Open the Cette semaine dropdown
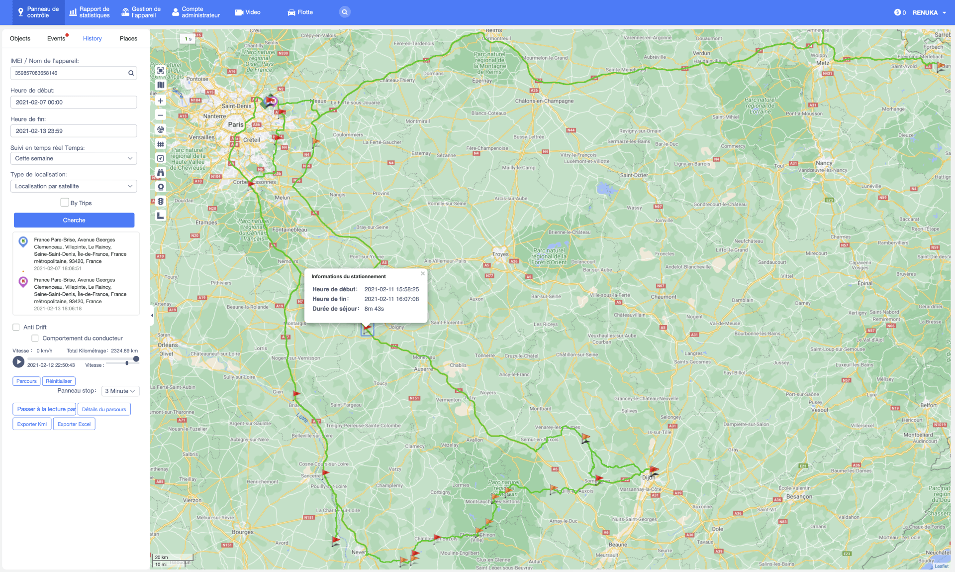Viewport: 955px width, 572px height. point(74,158)
